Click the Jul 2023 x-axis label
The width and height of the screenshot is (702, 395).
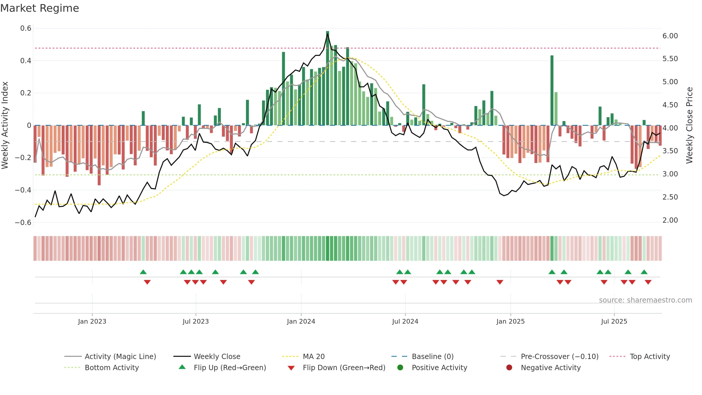pos(196,321)
